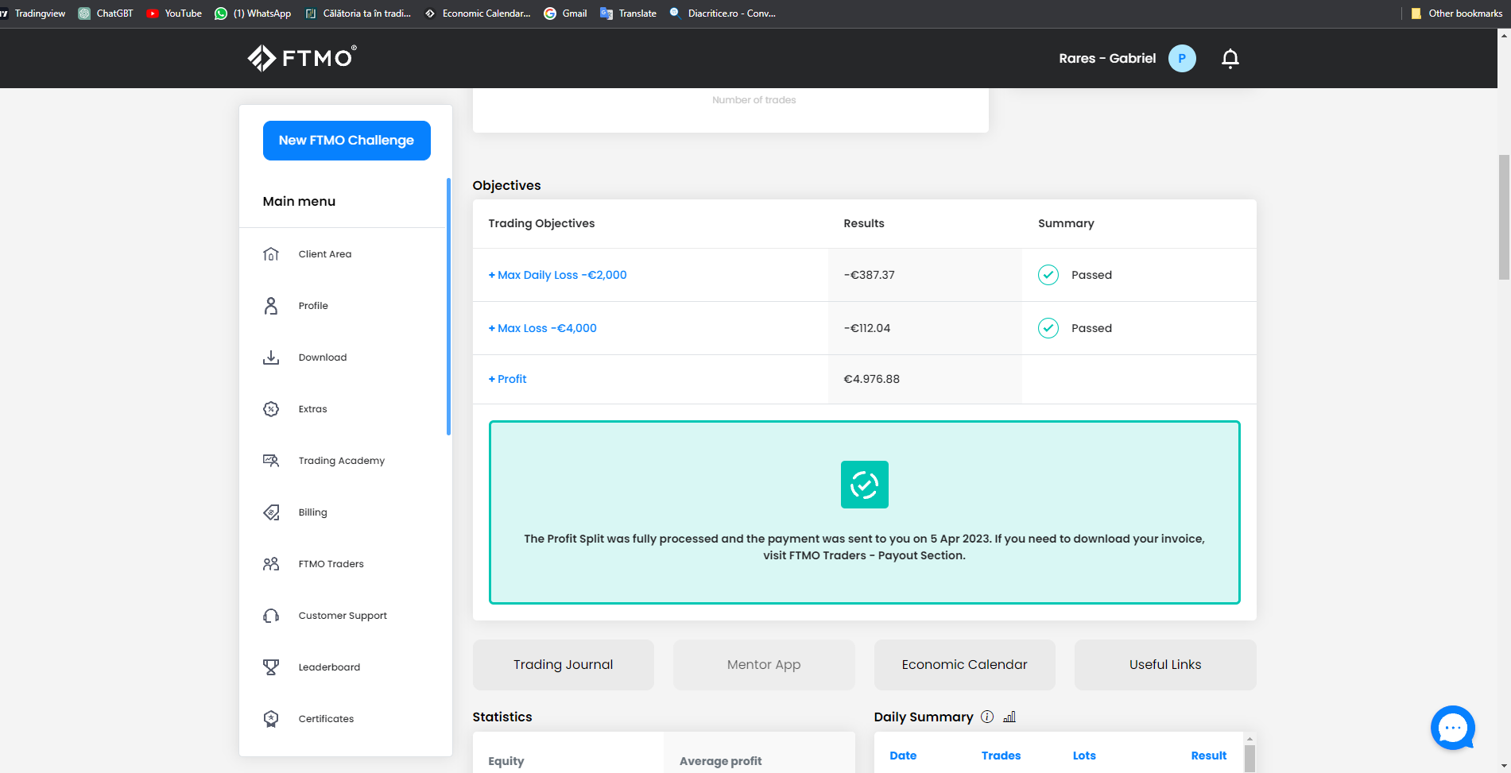Open the YouTube bookmark
The width and height of the screenshot is (1511, 773).
(x=174, y=14)
